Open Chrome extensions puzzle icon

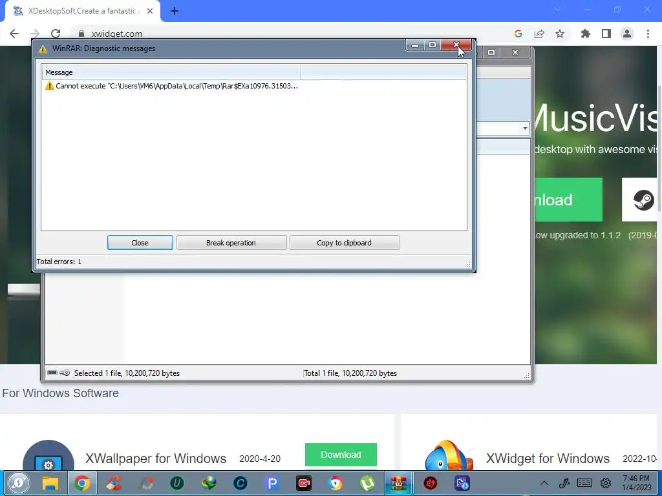pyautogui.click(x=585, y=34)
